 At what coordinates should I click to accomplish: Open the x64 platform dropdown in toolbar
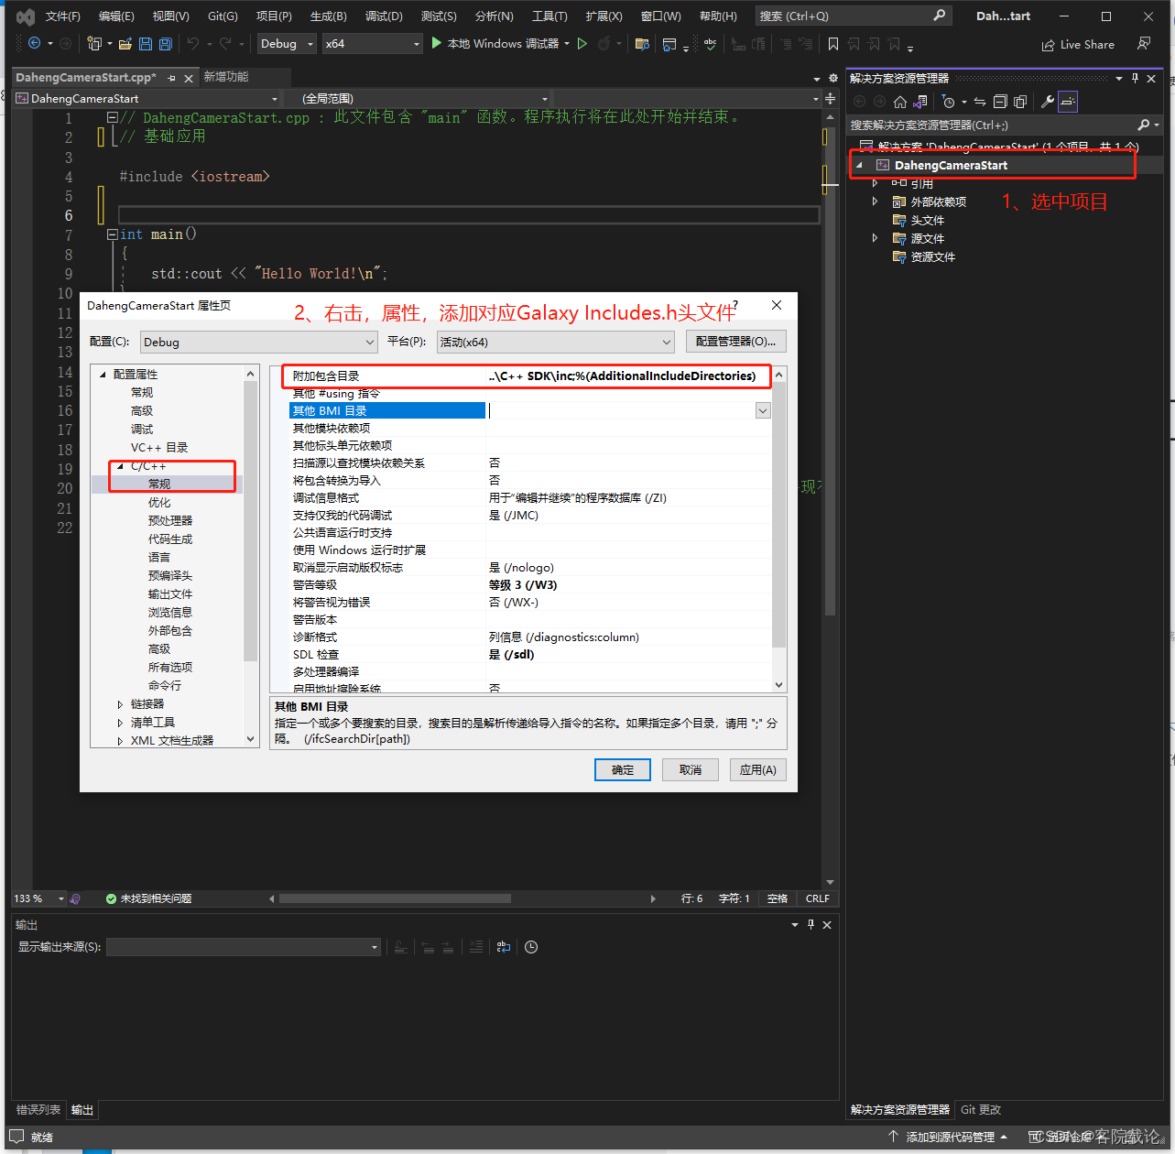(x=372, y=43)
